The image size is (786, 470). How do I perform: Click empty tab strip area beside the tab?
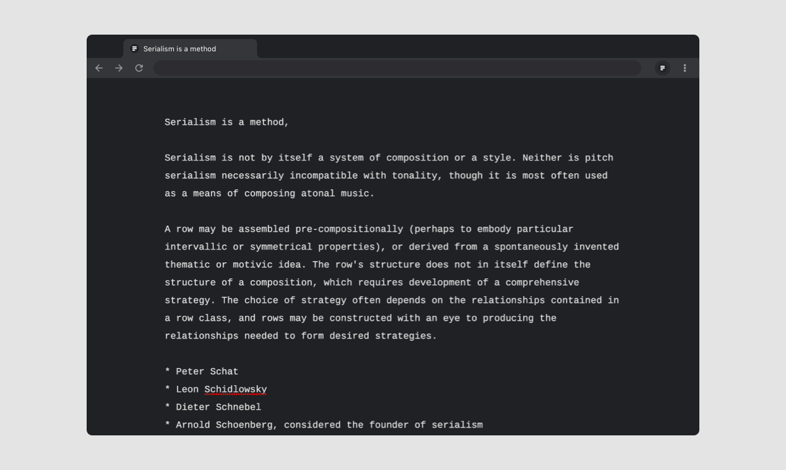[477, 46]
